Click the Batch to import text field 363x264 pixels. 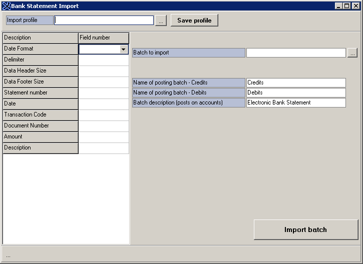coord(296,53)
